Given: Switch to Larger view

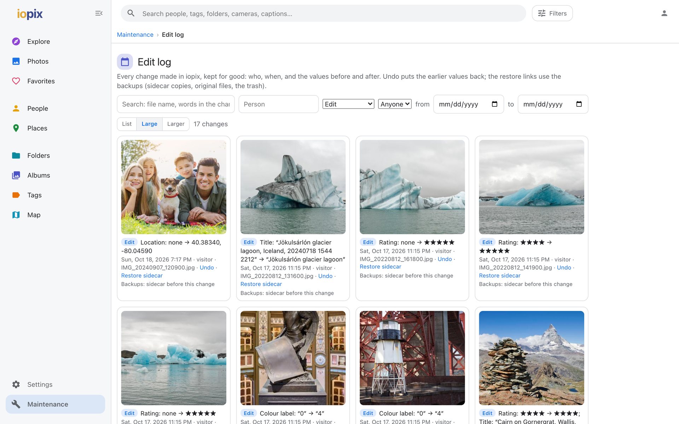Looking at the screenshot, I should [x=176, y=124].
